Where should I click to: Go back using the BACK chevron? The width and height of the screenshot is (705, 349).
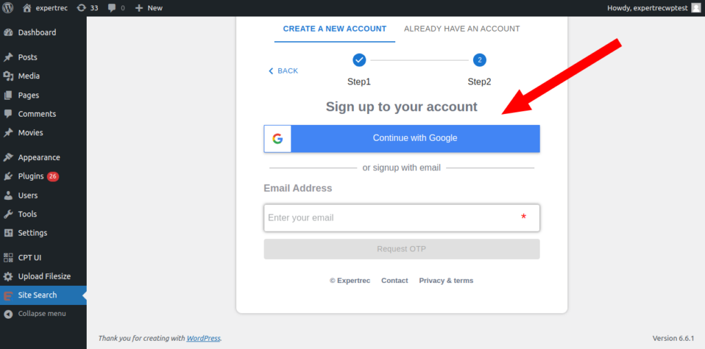[x=283, y=71]
